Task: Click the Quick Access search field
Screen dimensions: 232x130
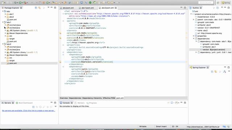Action: point(206,3)
